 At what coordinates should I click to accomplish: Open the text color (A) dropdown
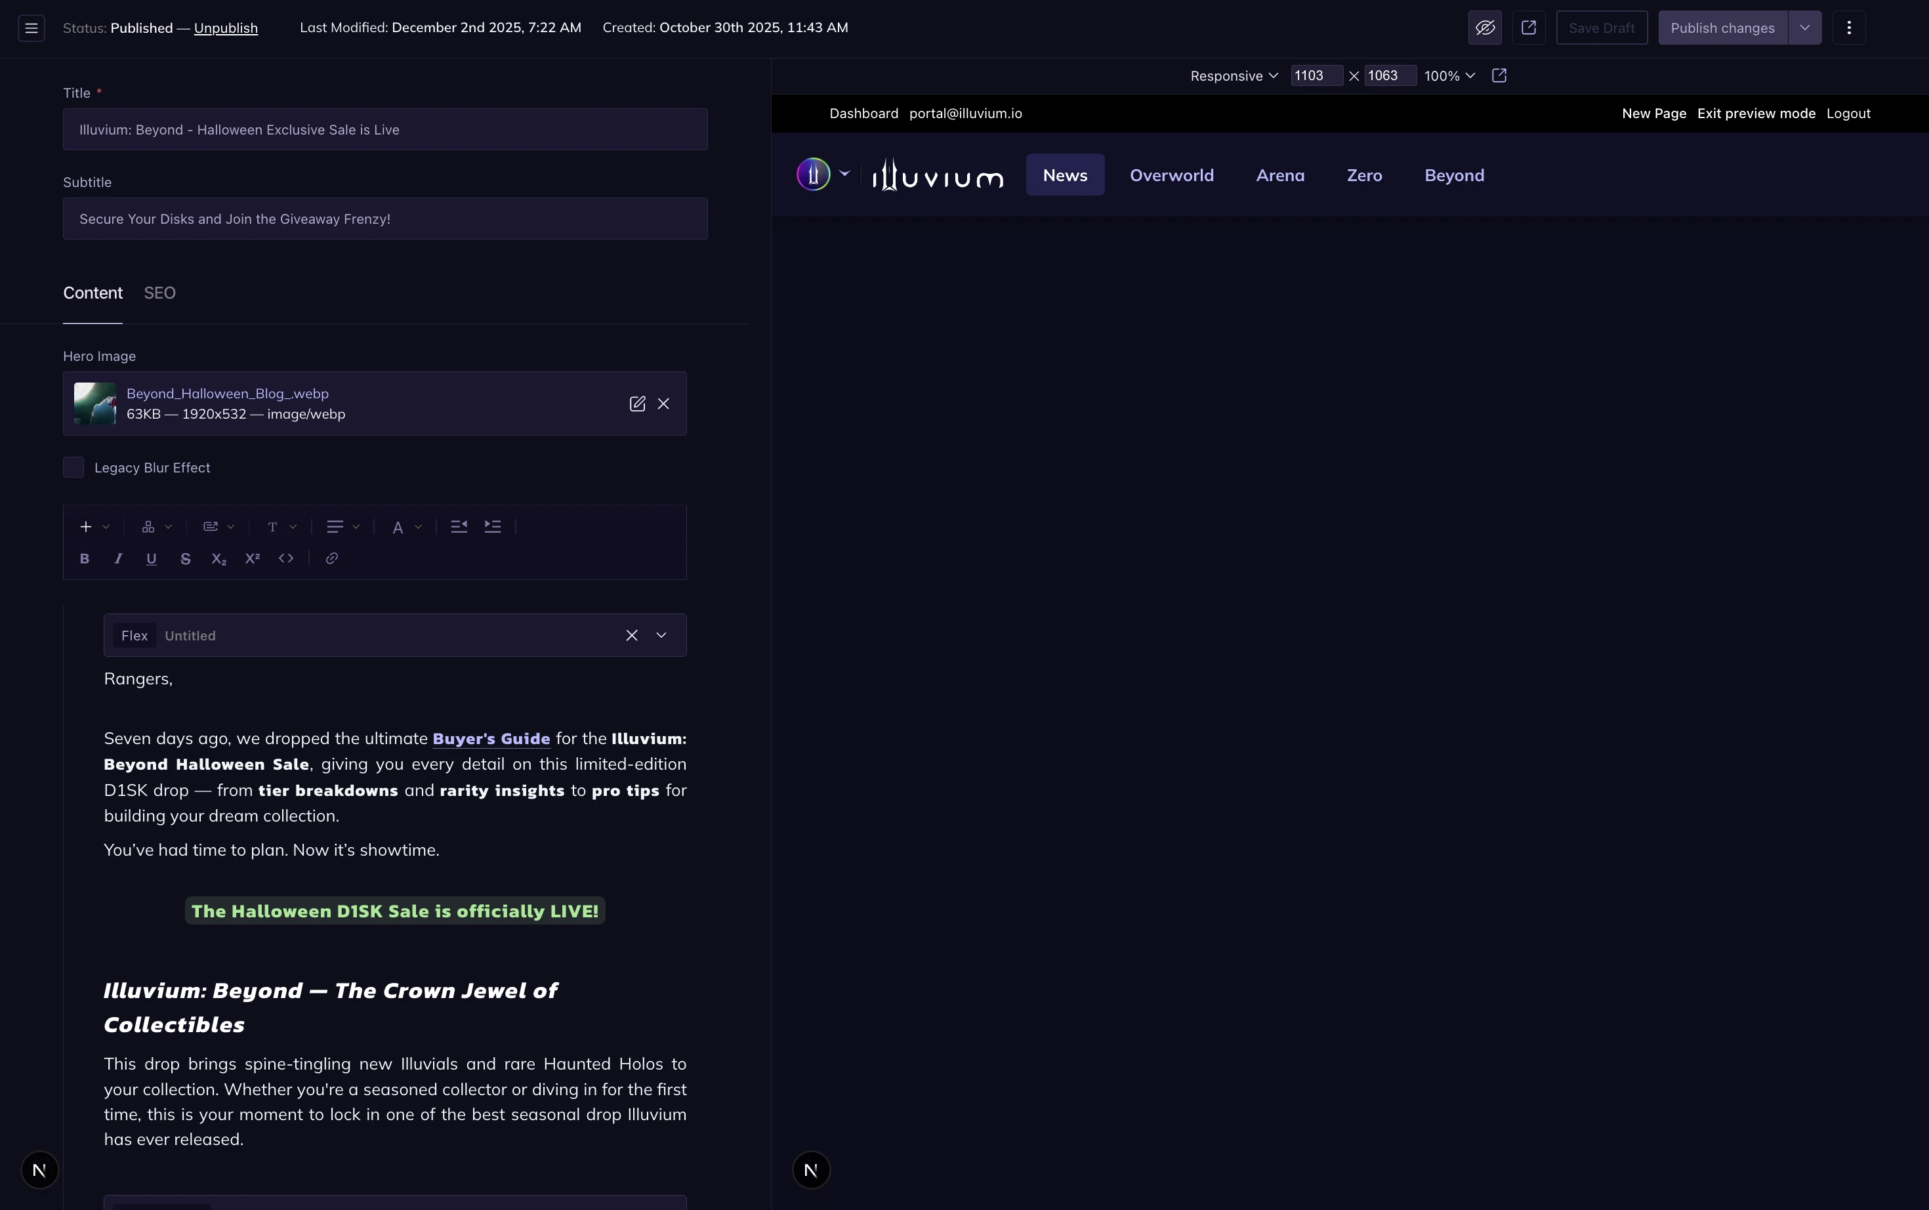(x=406, y=526)
